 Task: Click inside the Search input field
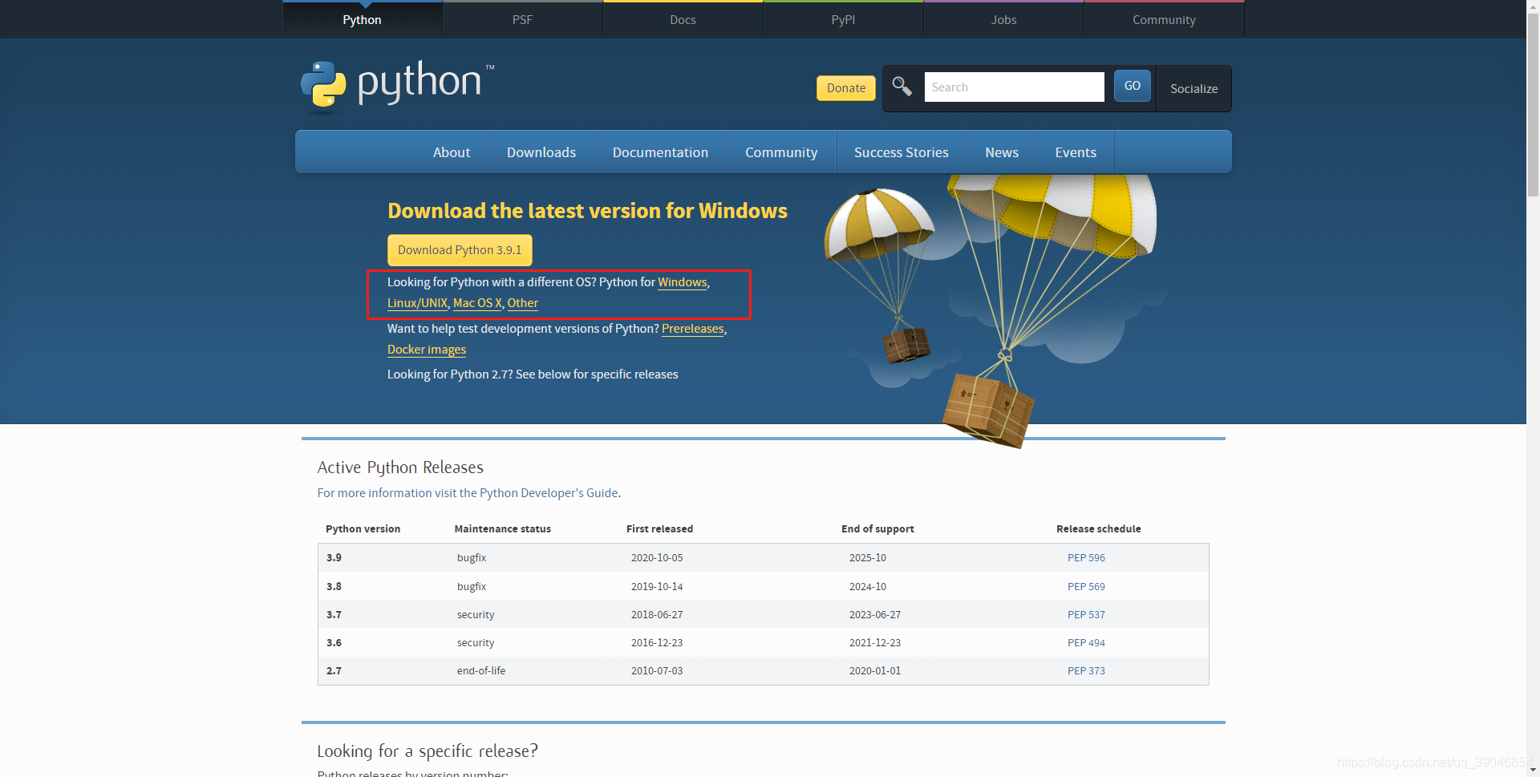tap(1014, 87)
